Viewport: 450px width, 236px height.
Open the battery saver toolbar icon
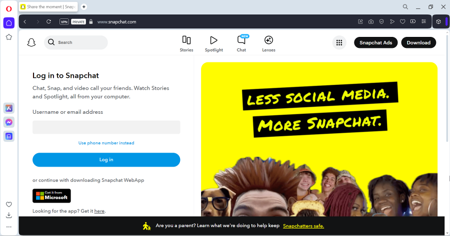click(413, 22)
